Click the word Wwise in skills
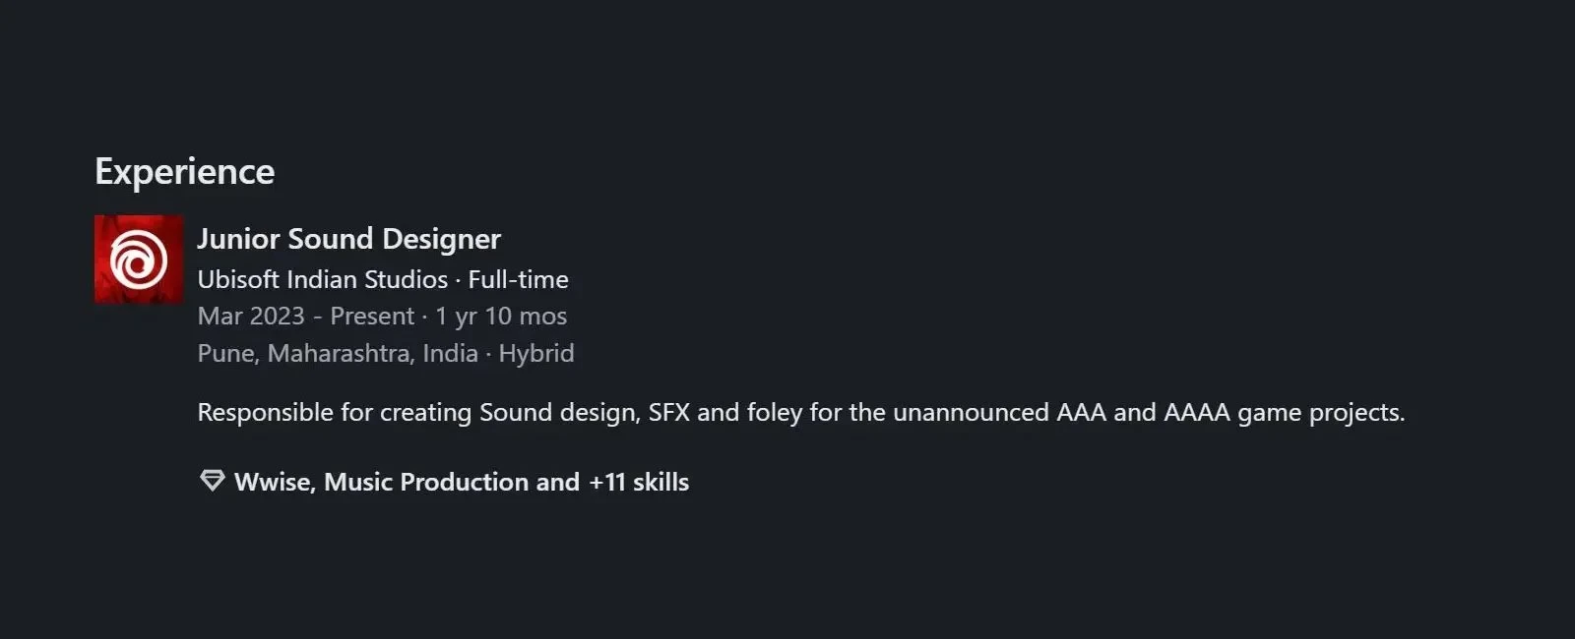 pyautogui.click(x=272, y=482)
